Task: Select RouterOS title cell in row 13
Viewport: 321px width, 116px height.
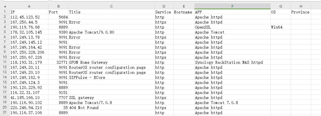Action: (x=111, y=72)
